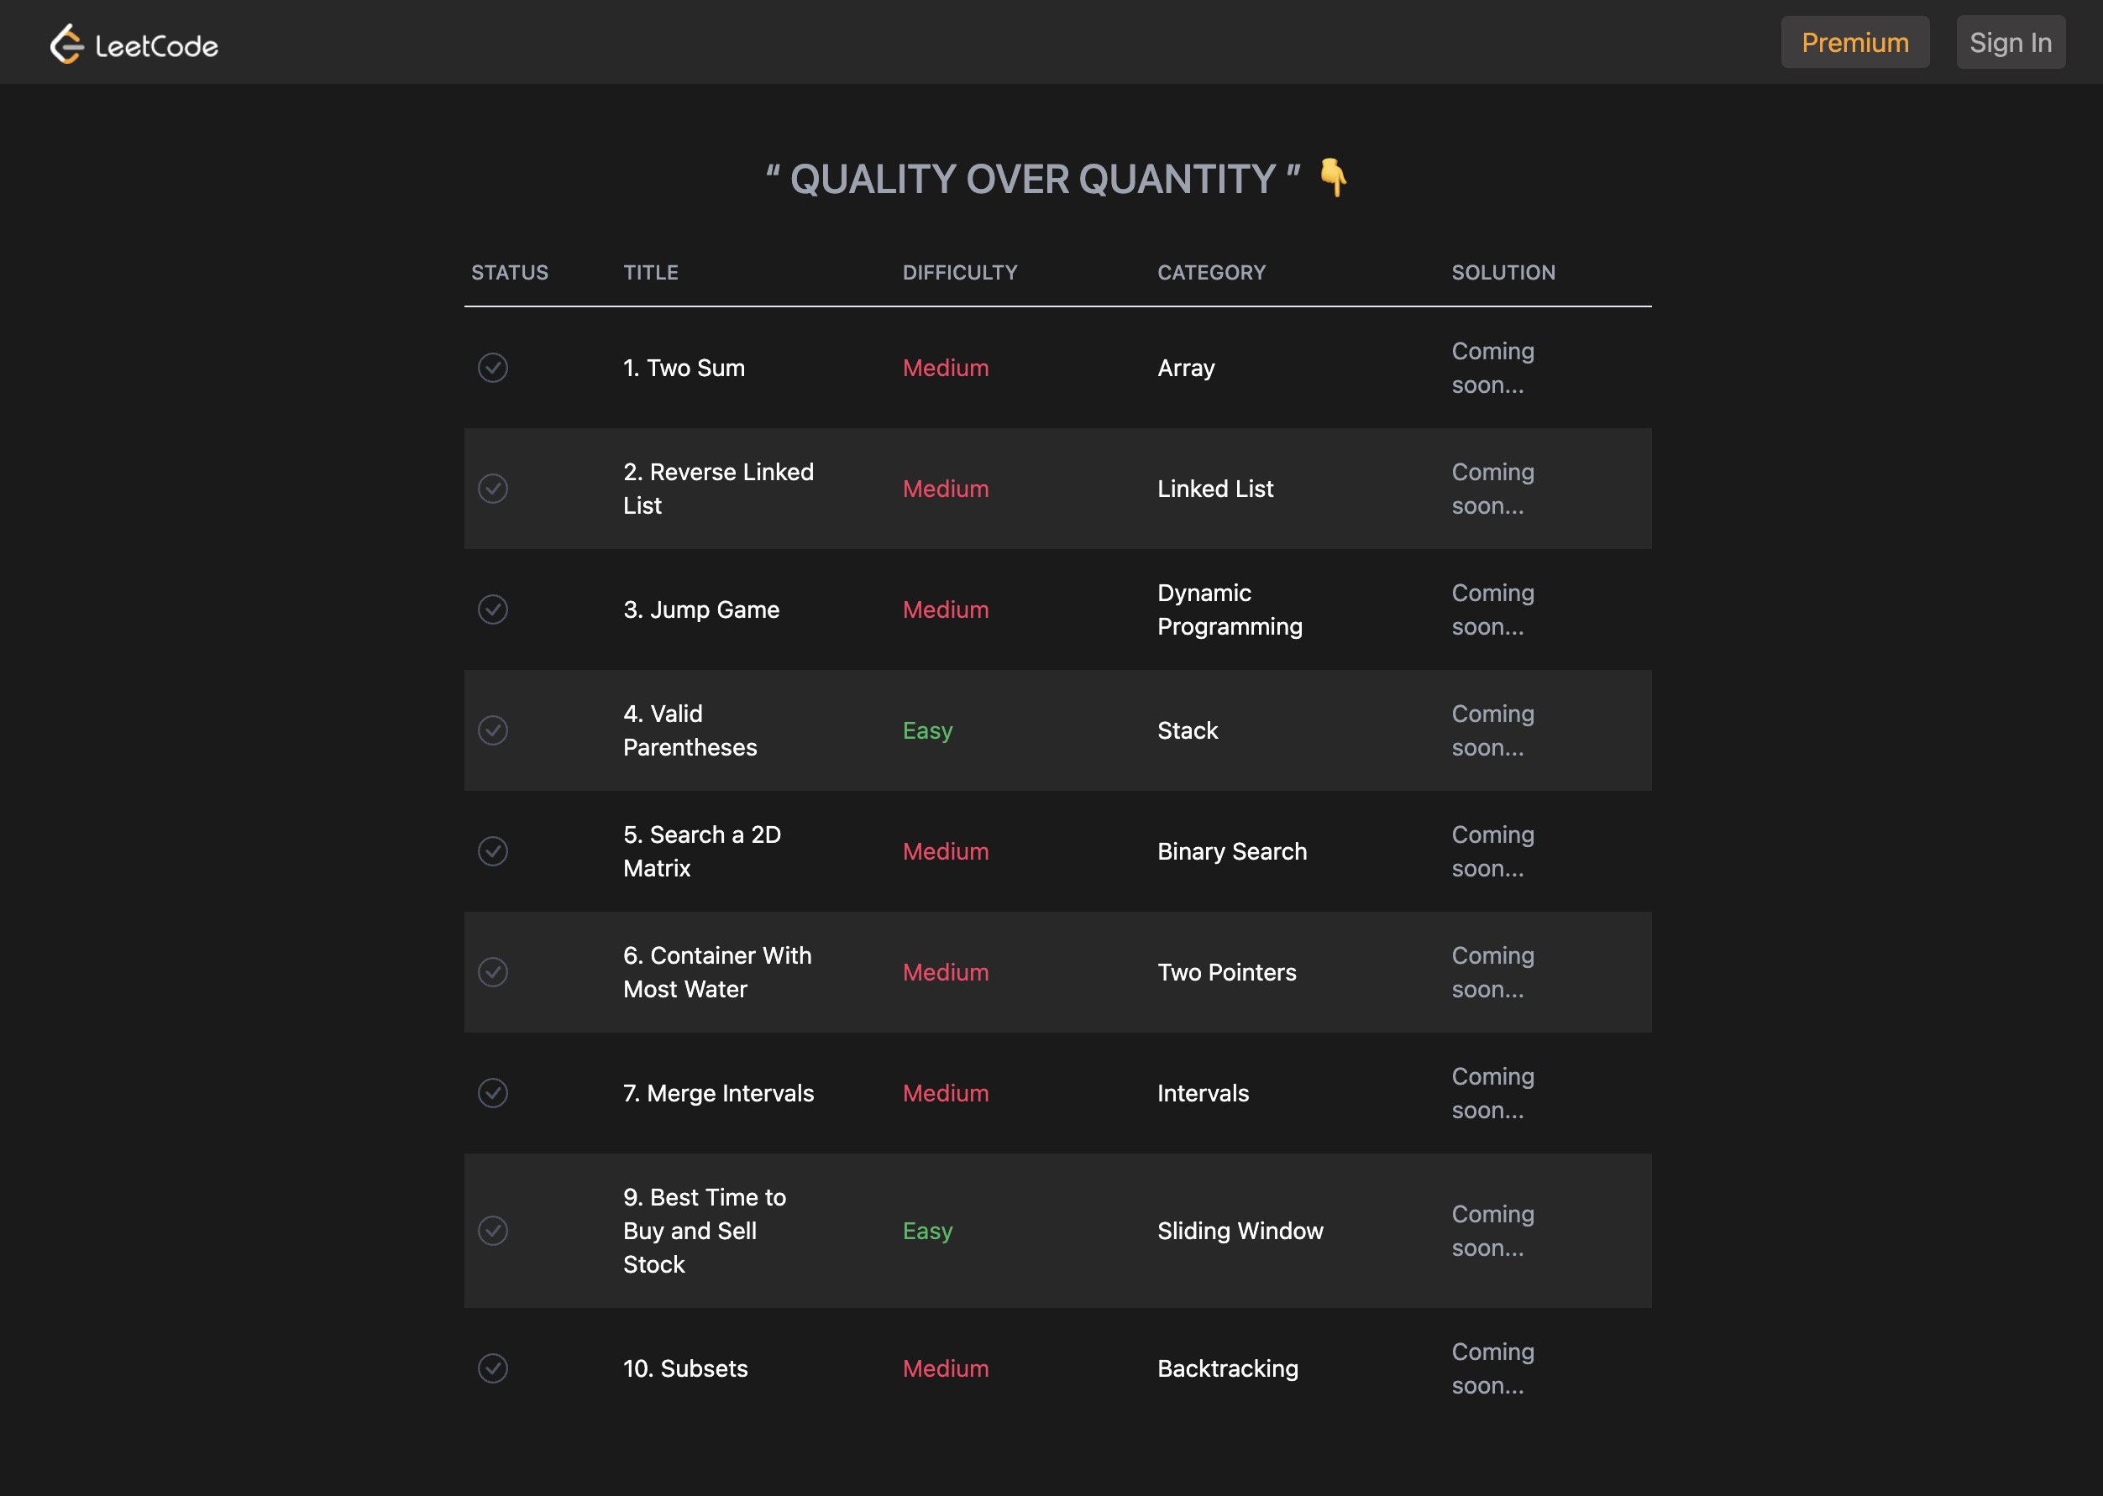Open the Jump Game problem
The width and height of the screenshot is (2103, 1496).
pos(701,609)
